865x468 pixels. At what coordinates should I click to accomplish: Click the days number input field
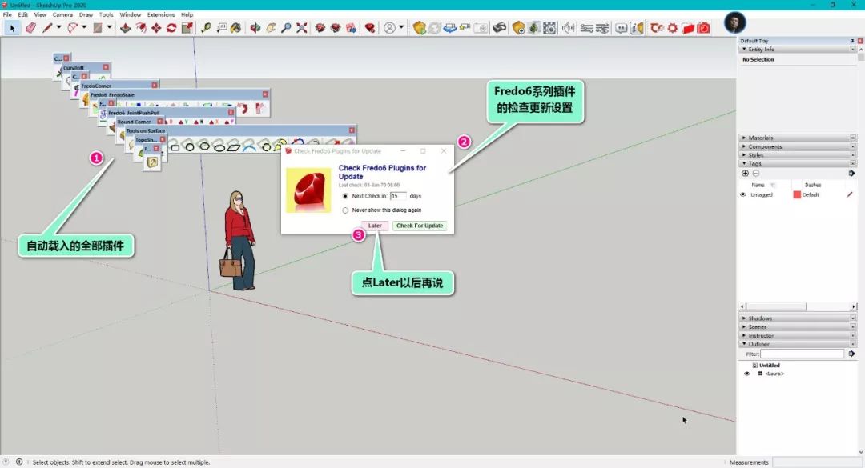click(x=398, y=196)
